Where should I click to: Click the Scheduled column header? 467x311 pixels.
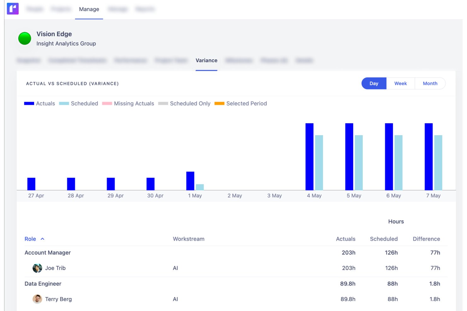384,239
